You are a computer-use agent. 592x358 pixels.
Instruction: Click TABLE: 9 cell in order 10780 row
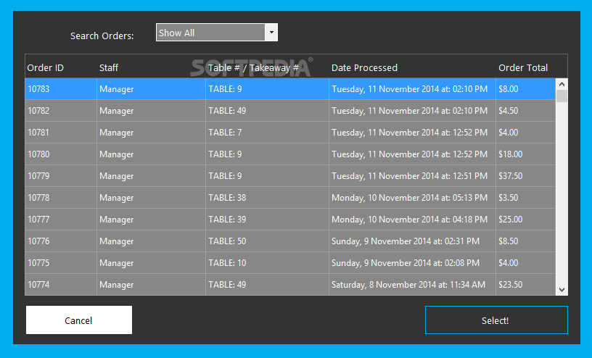[267, 154]
